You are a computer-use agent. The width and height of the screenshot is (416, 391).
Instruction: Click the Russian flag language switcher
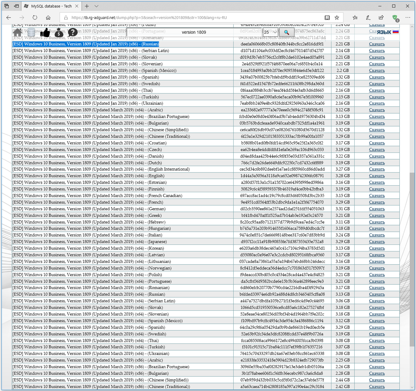(396, 32)
